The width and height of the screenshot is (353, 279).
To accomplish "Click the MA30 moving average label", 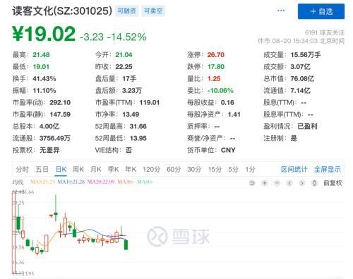I will pyautogui.click(x=126, y=182).
